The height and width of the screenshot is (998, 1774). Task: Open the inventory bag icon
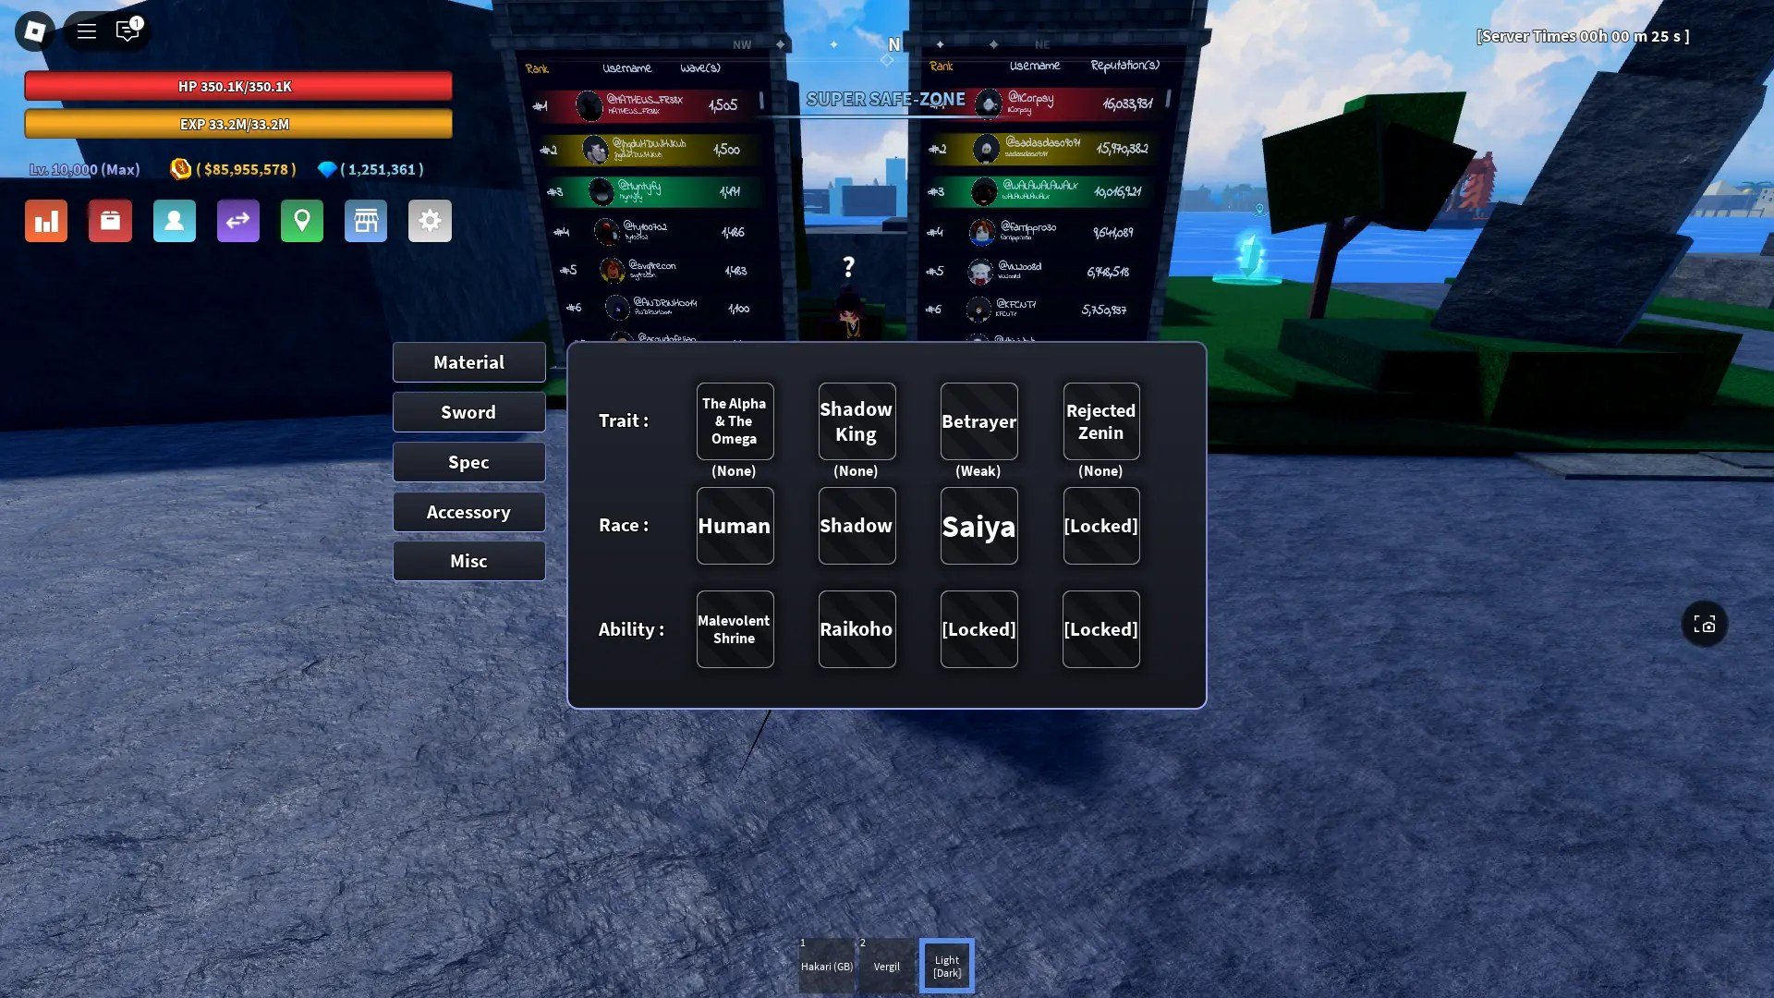pos(110,221)
